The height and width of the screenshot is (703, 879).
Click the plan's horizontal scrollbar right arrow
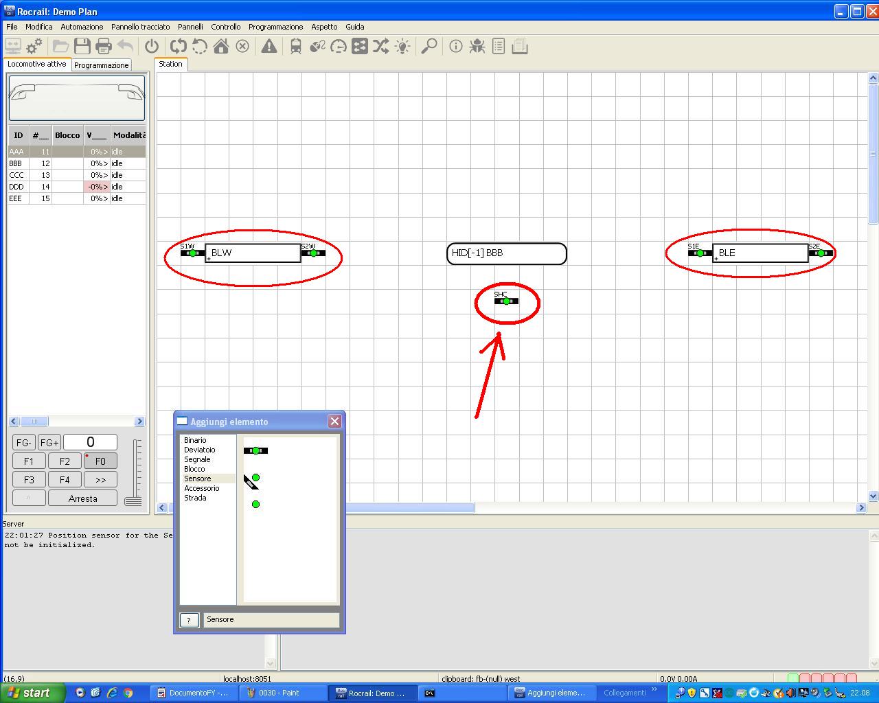click(861, 507)
